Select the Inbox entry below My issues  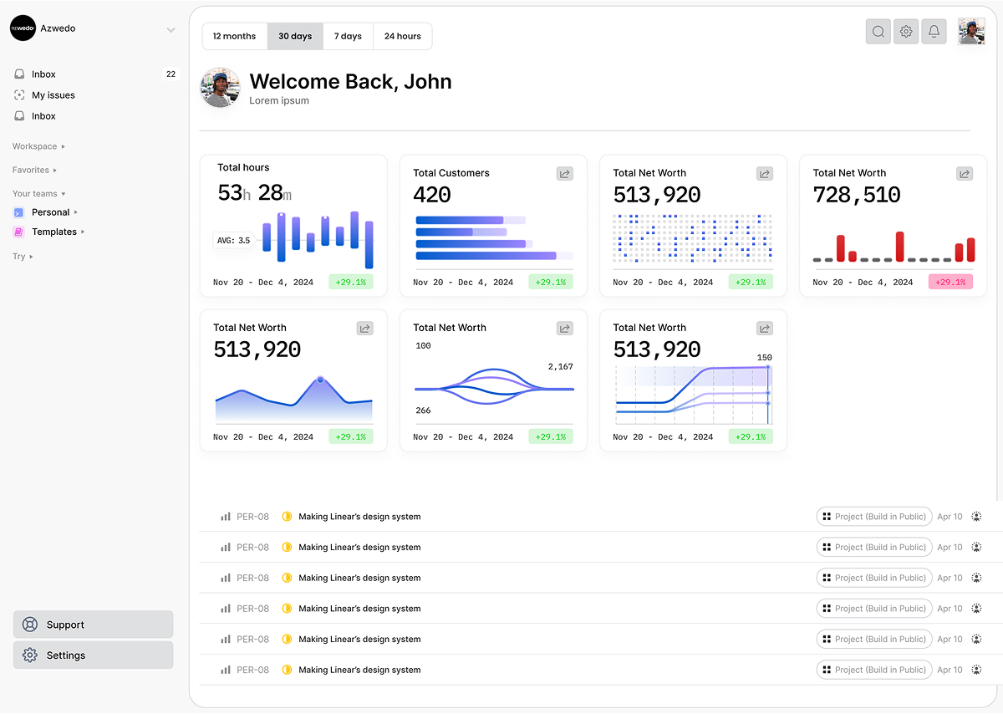pos(43,116)
